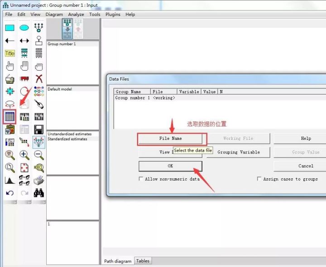Select the single-headed path arrow tool
Image resolution: width=326 pixels, height=267 pixels.
10,41
